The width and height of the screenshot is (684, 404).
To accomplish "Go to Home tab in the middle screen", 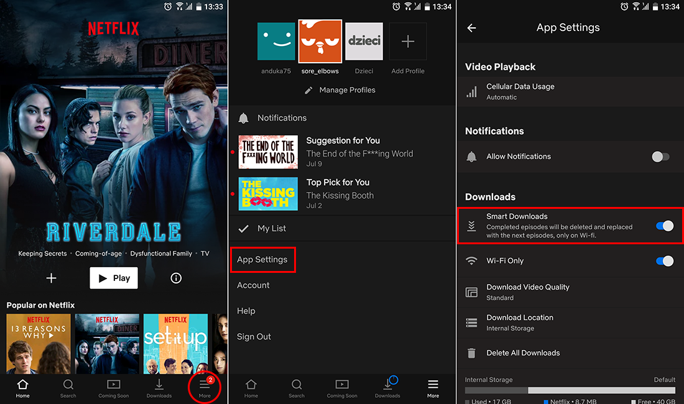I will tap(251, 388).
